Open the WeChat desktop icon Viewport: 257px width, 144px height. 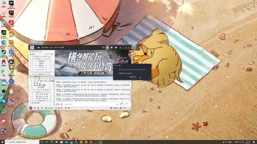4,73
